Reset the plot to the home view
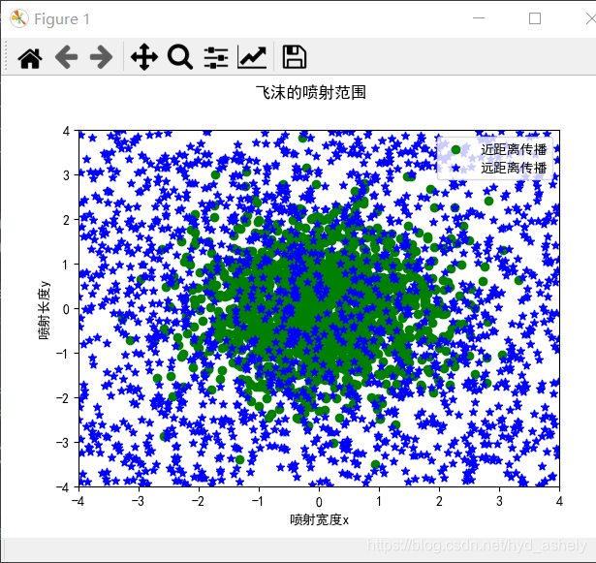The image size is (596, 563). [x=30, y=58]
